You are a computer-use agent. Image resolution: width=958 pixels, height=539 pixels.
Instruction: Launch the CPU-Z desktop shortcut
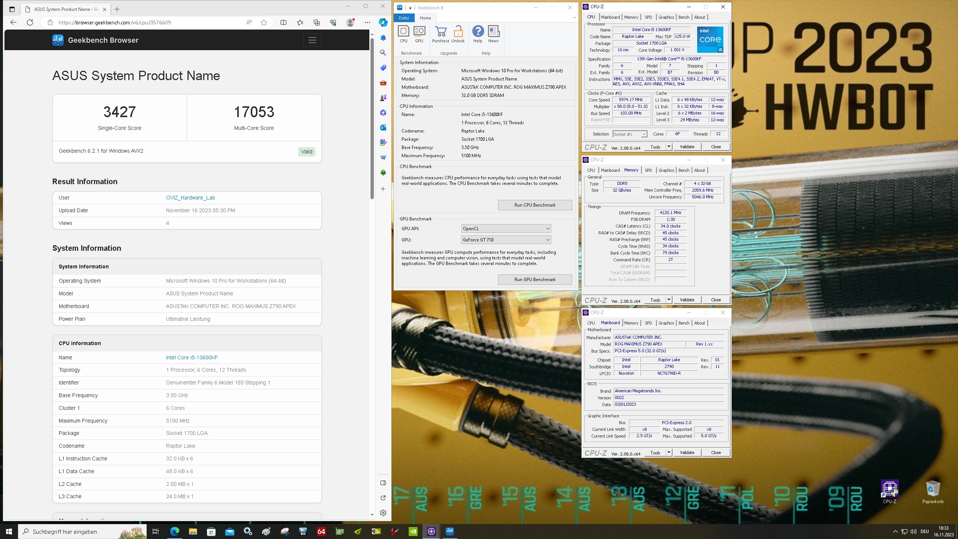[890, 492]
